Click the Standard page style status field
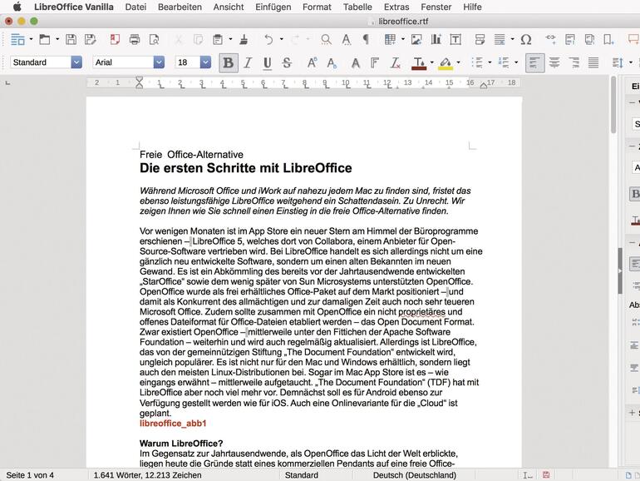 pos(301,475)
